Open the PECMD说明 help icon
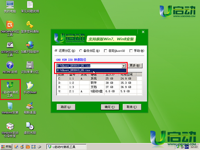Screen dimensions: 200x150 (x=10, y=67)
